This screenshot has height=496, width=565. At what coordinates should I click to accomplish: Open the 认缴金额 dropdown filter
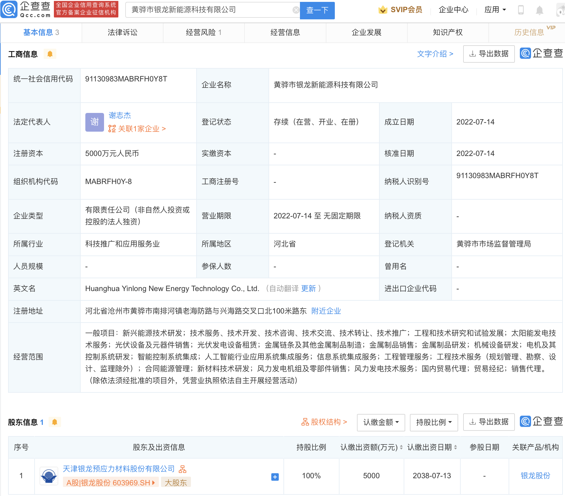click(381, 422)
